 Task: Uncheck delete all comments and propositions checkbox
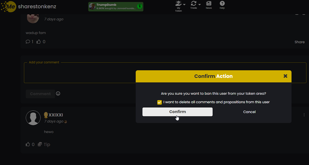[x=160, y=102]
